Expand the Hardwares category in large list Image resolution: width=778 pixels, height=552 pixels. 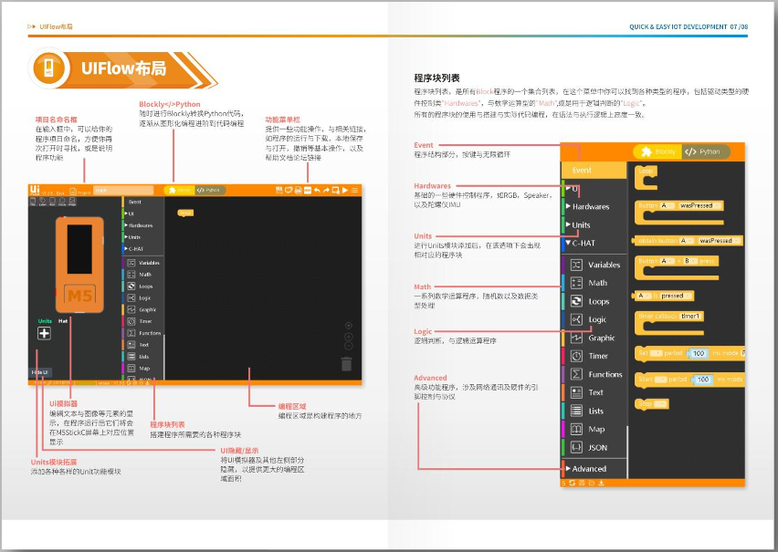pos(591,206)
